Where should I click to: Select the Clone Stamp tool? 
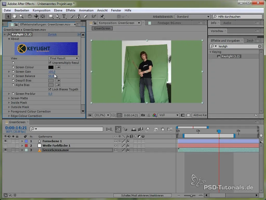pyautogui.click(x=78, y=16)
